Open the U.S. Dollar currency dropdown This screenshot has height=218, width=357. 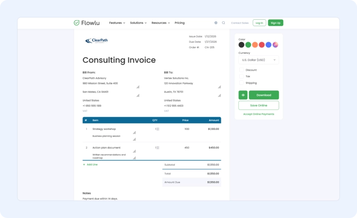(x=259, y=60)
